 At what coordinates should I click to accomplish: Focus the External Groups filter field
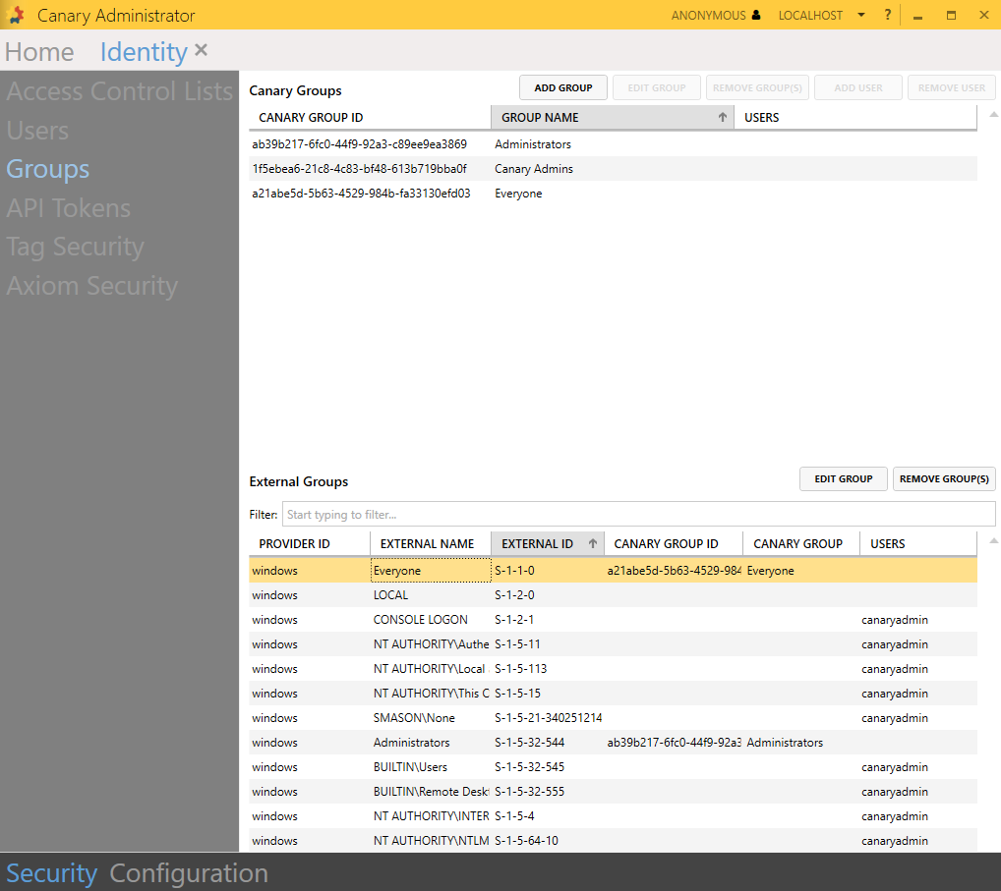pos(638,515)
